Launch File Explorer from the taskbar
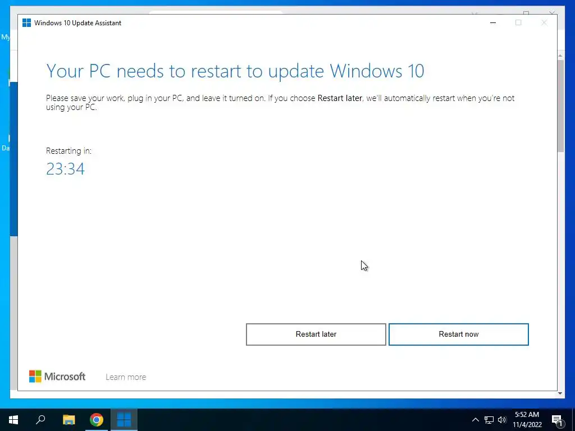Viewport: 575px width, 431px height. click(69, 420)
